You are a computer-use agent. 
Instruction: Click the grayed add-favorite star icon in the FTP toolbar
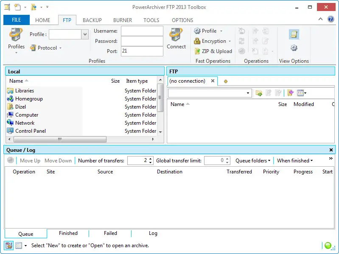[x=278, y=93]
